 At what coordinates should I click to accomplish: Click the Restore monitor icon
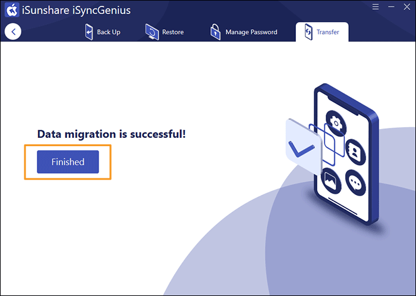pyautogui.click(x=152, y=32)
